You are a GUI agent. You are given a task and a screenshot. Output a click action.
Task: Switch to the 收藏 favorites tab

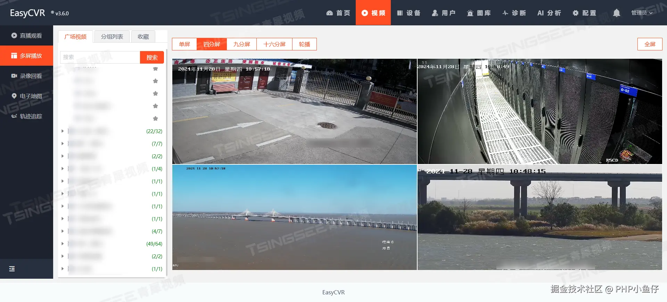point(143,36)
